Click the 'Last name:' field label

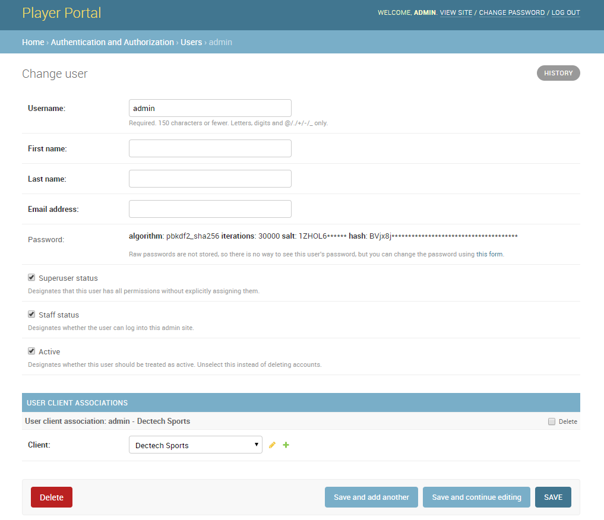click(47, 179)
